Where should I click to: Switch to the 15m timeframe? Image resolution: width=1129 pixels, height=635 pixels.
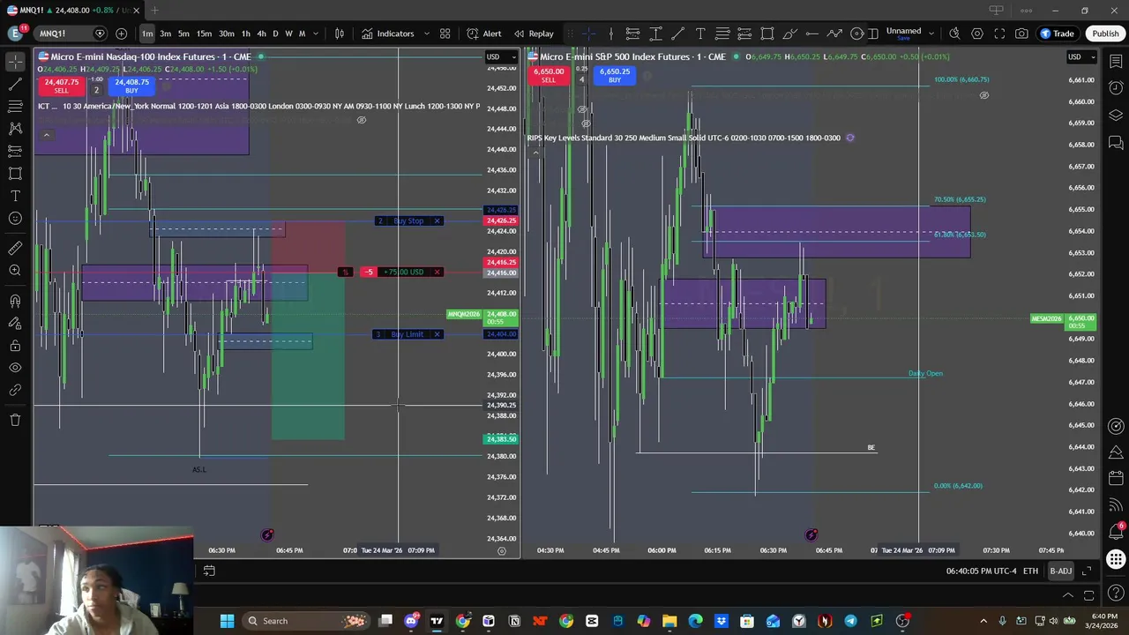click(x=204, y=34)
